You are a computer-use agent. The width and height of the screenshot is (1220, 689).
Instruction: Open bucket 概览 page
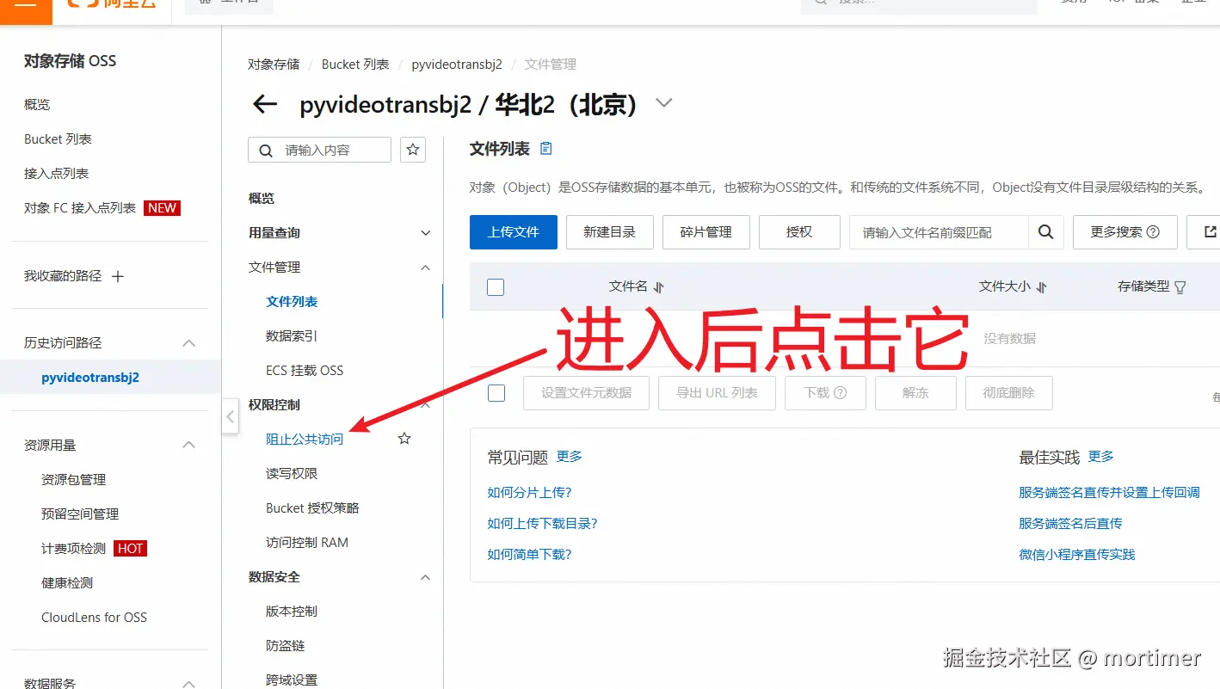pyautogui.click(x=262, y=198)
